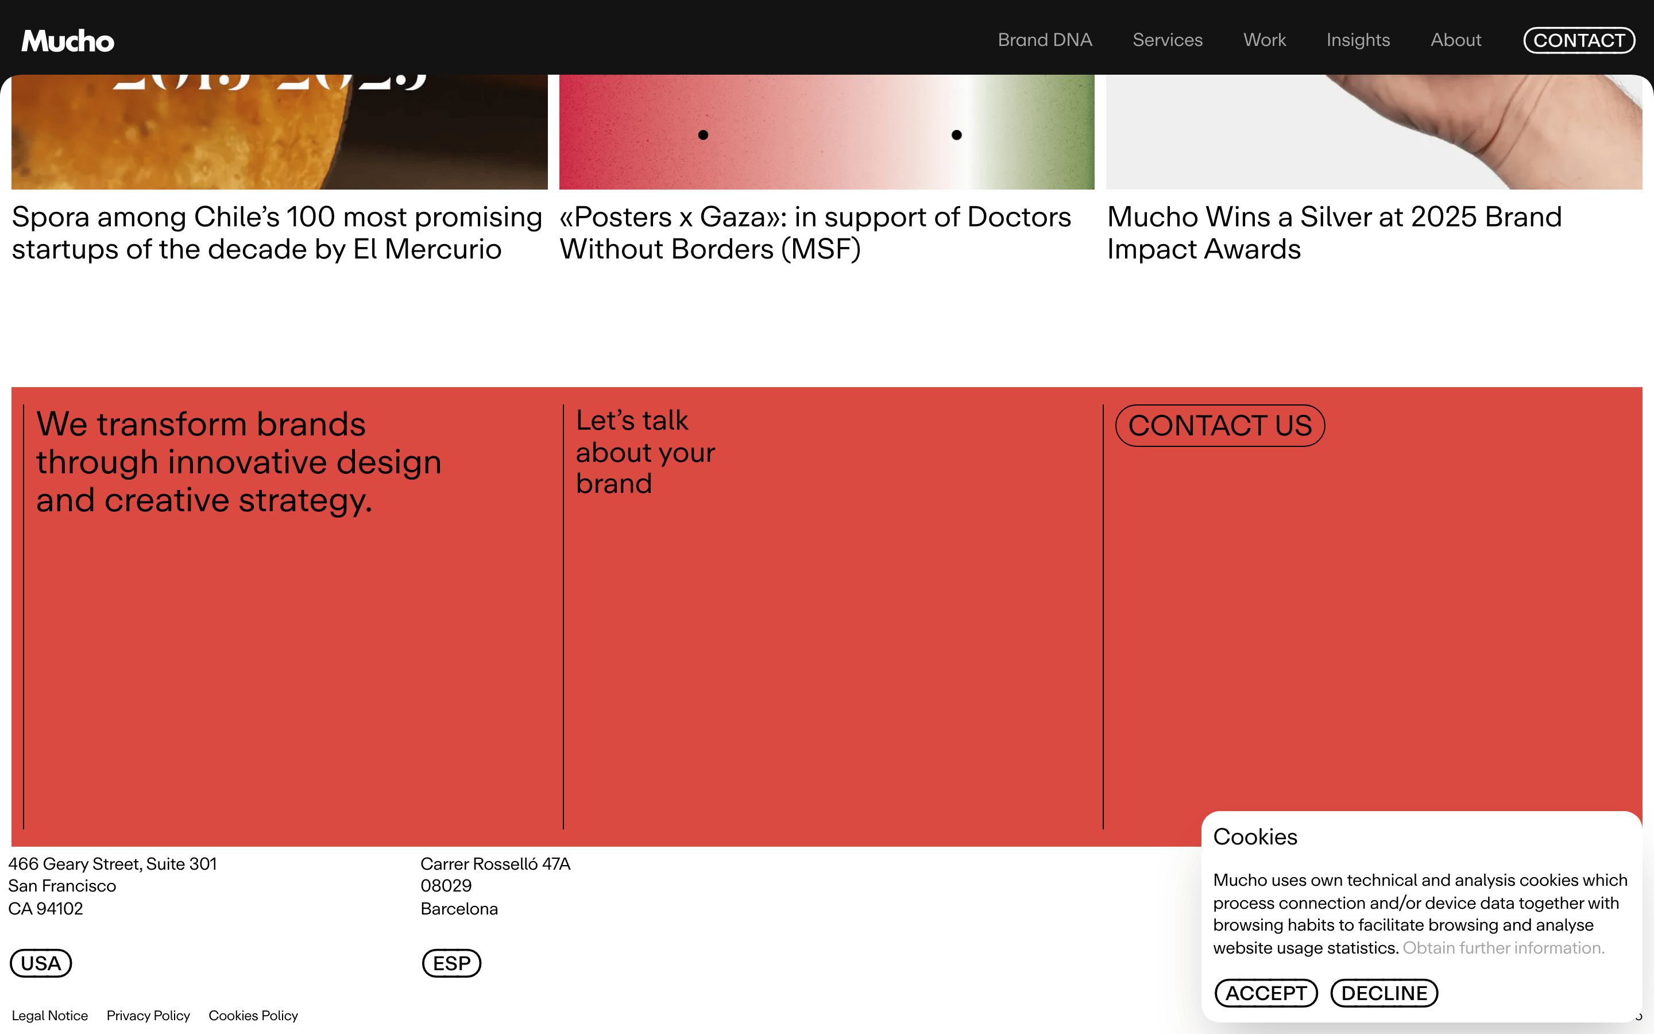Select the USA office pill

coord(41,963)
